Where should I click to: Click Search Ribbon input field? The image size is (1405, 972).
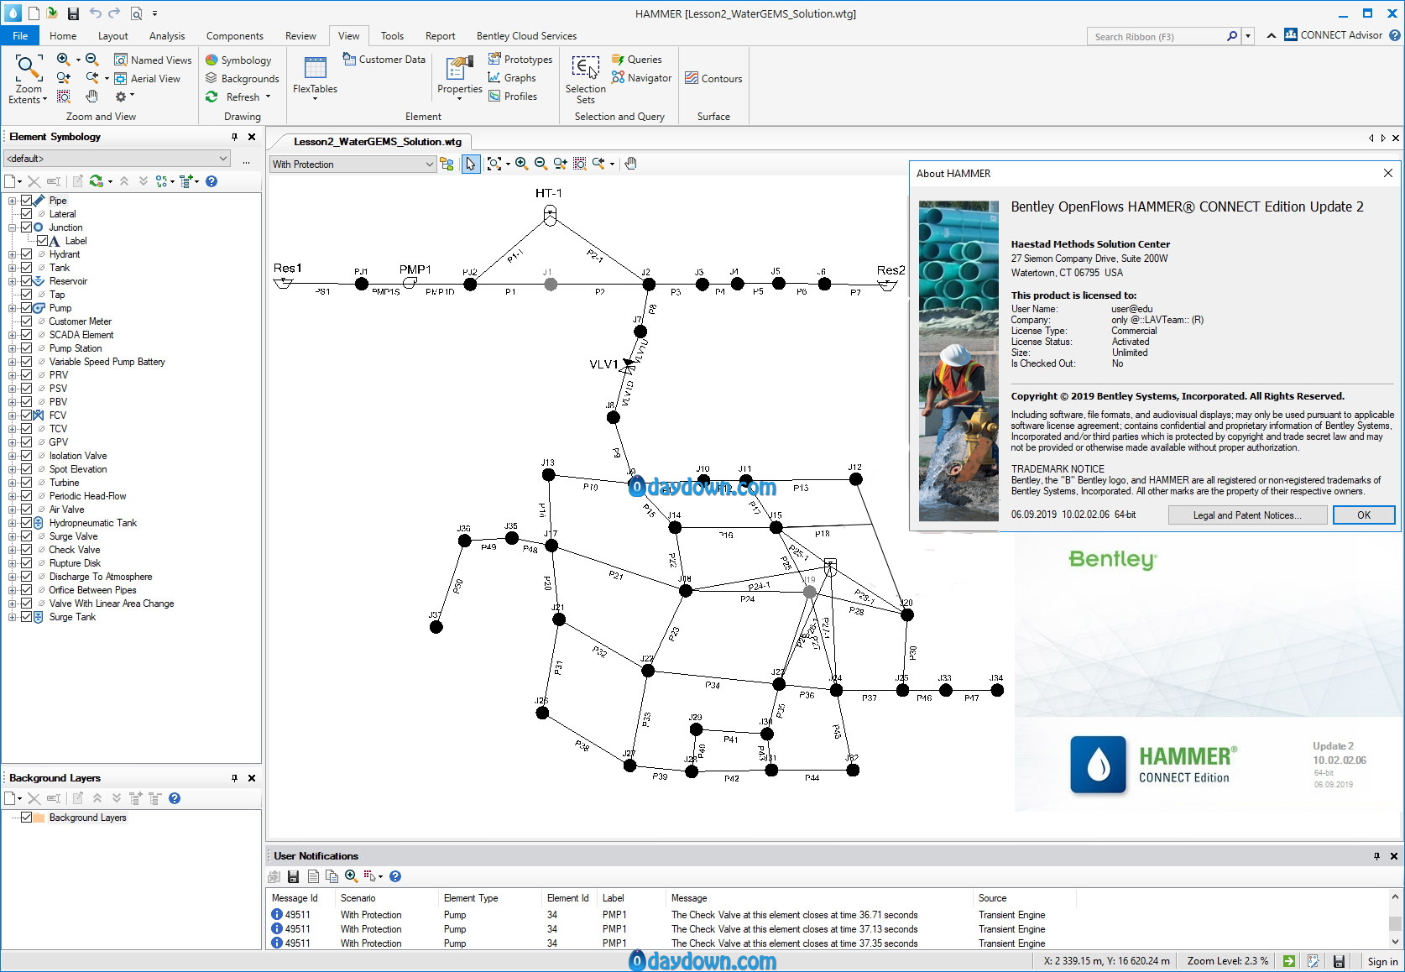pyautogui.click(x=1157, y=36)
